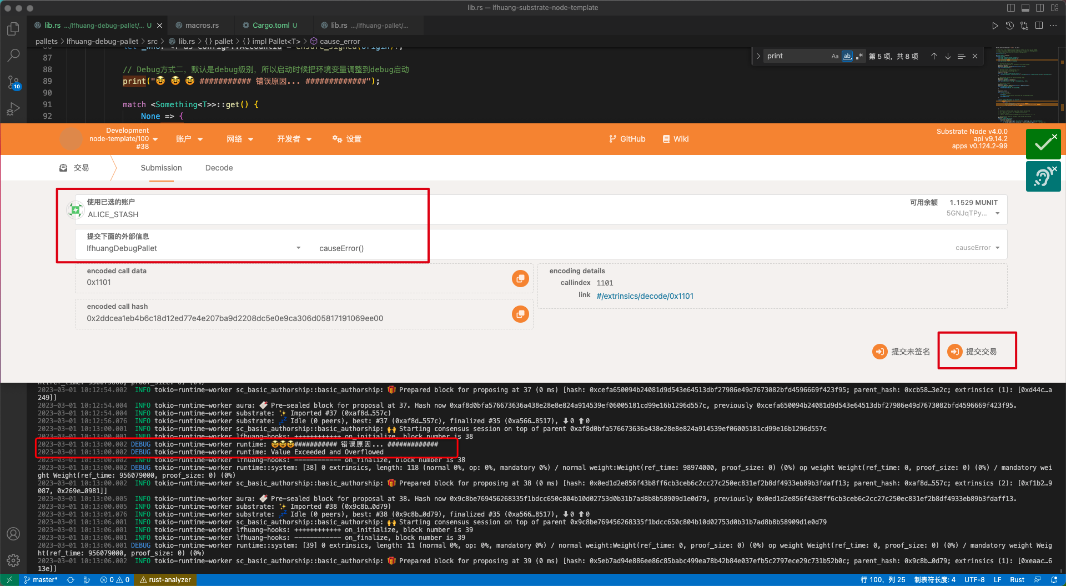Switch to the macros.rs tab
1066x586 pixels.
point(202,26)
